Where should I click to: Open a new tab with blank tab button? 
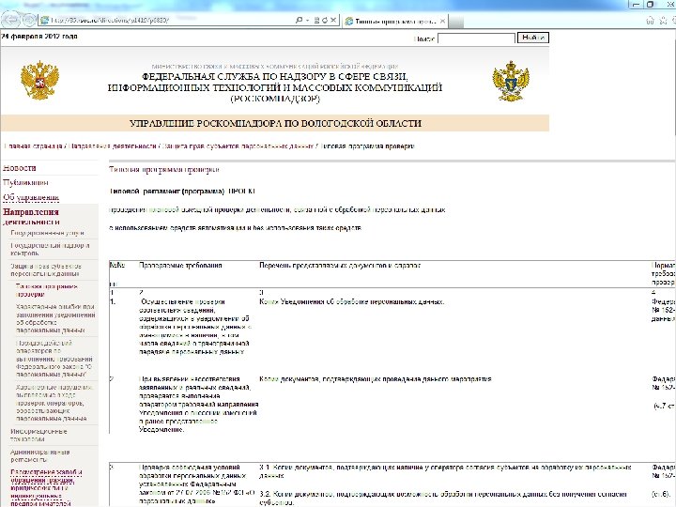pos(456,22)
